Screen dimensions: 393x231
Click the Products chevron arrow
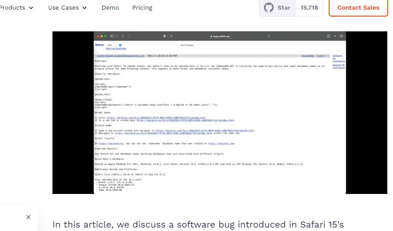(x=31, y=8)
